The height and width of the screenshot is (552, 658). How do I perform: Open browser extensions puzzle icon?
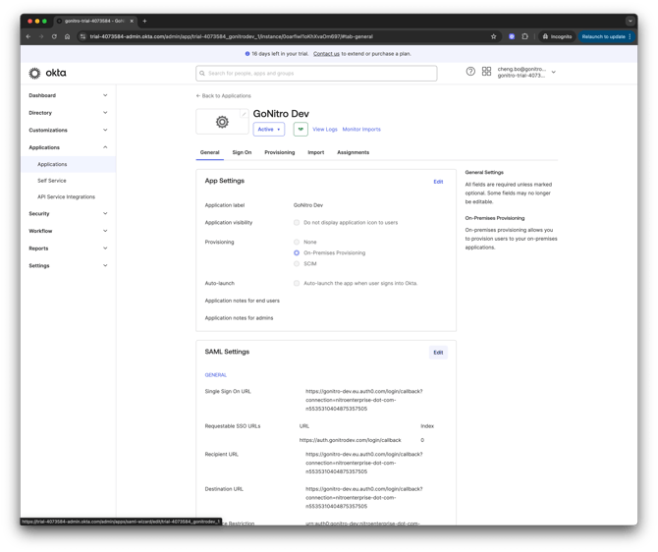tap(524, 36)
